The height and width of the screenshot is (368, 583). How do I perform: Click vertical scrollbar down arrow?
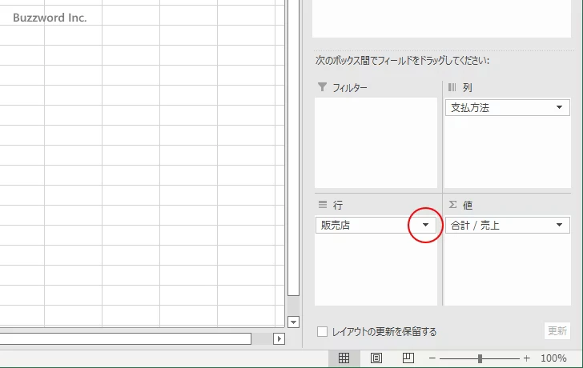coord(293,322)
